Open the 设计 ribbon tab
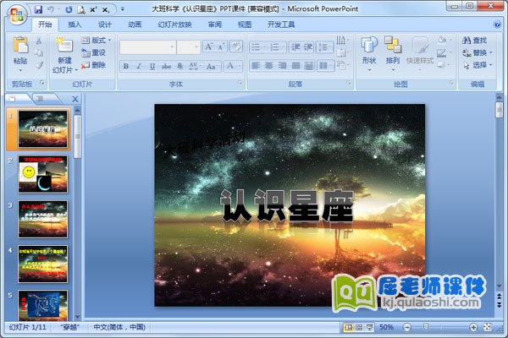This screenshot has height=338, width=508. coord(105,25)
